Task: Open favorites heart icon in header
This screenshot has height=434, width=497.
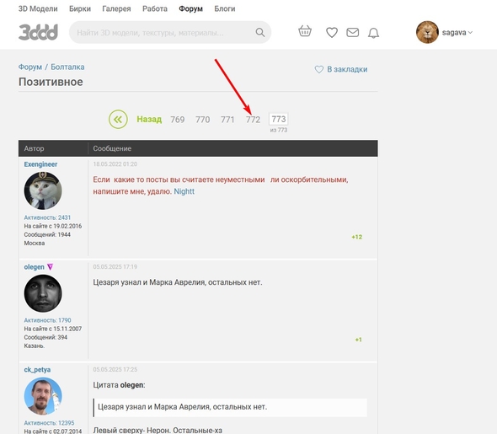Action: click(x=332, y=32)
